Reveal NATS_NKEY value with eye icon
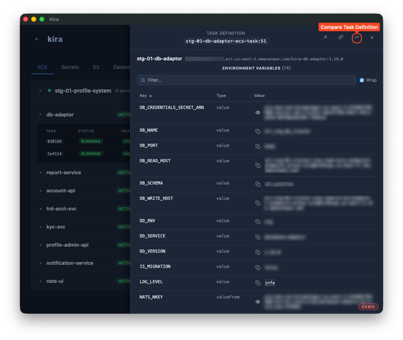 pos(258,302)
